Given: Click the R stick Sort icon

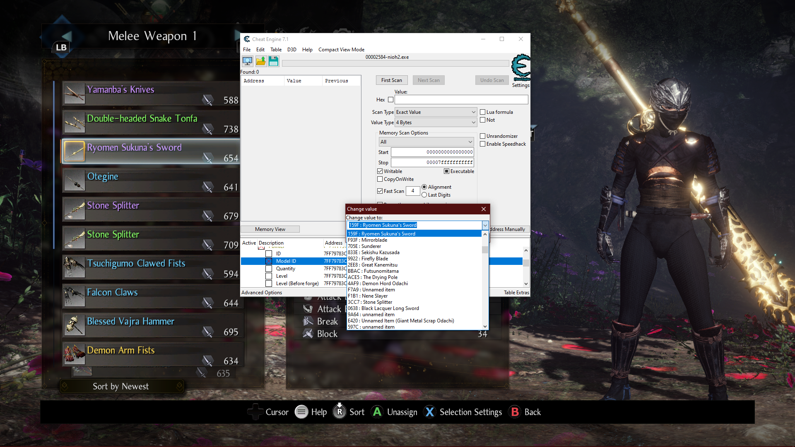Looking at the screenshot, I should pyautogui.click(x=340, y=411).
